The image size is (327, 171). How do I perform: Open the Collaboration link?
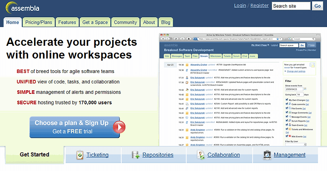[223, 155]
